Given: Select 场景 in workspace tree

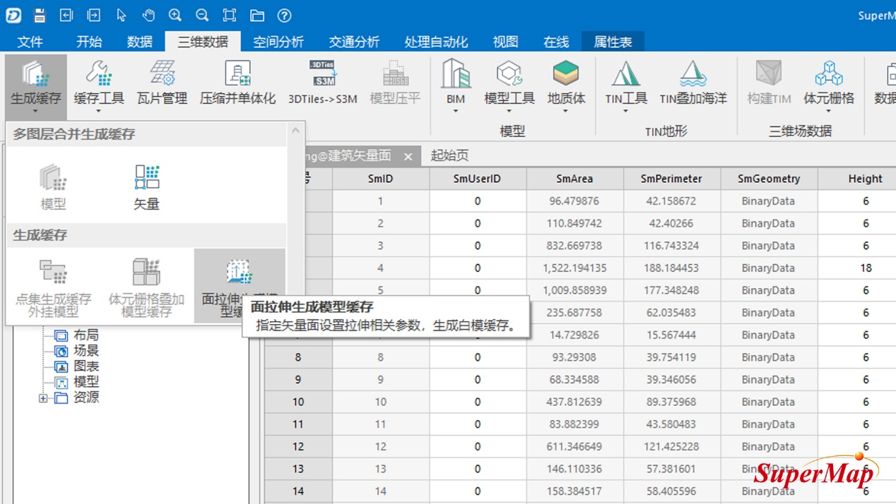Looking at the screenshot, I should coord(86,351).
